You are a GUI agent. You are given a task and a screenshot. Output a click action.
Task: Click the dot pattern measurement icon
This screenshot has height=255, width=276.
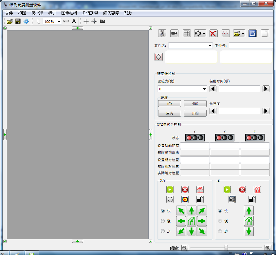[x=226, y=33]
